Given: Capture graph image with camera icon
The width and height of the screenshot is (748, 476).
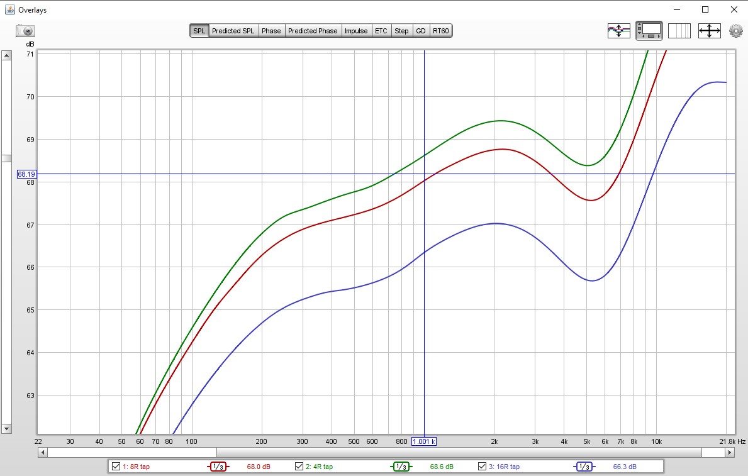Looking at the screenshot, I should click(x=25, y=30).
